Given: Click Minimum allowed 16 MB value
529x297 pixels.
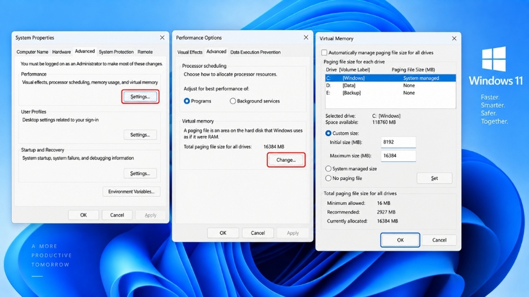Looking at the screenshot, I should pyautogui.click(x=384, y=203).
